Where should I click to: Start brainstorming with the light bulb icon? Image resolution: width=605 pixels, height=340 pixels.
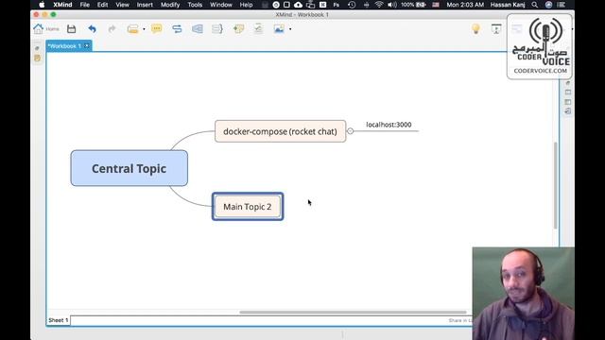475,29
